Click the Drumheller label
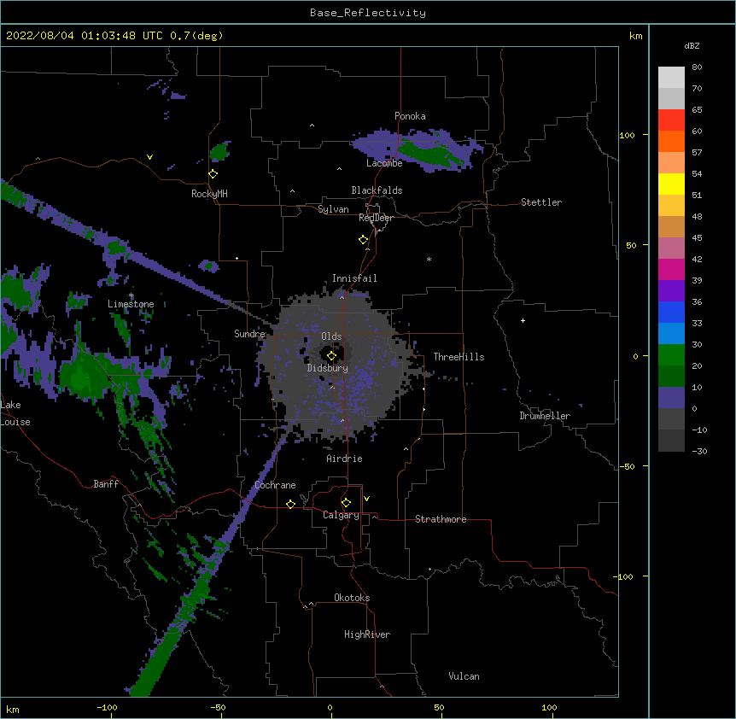 click(545, 416)
